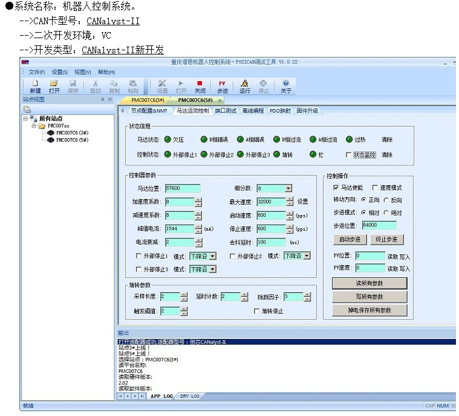
Task: Click the 打开 play-arrow adapter icon
Action: click(x=181, y=87)
